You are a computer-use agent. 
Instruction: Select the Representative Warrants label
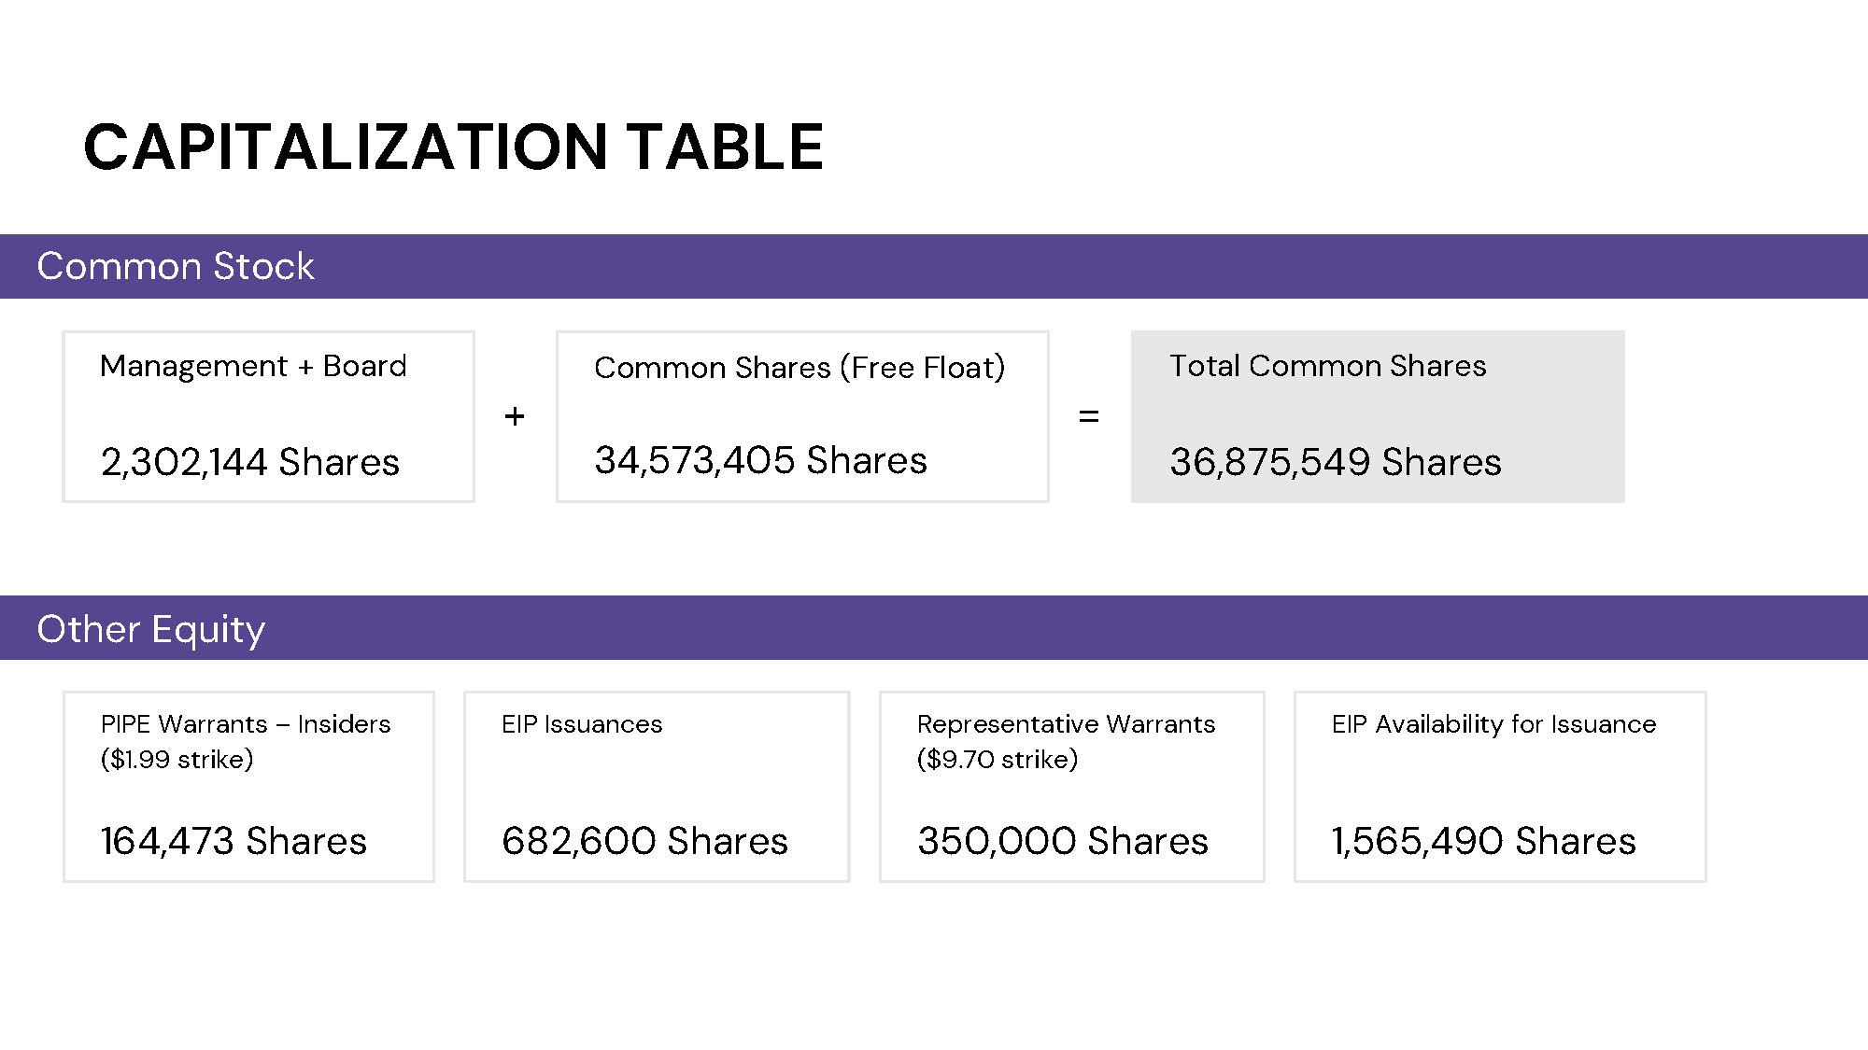tap(1066, 724)
